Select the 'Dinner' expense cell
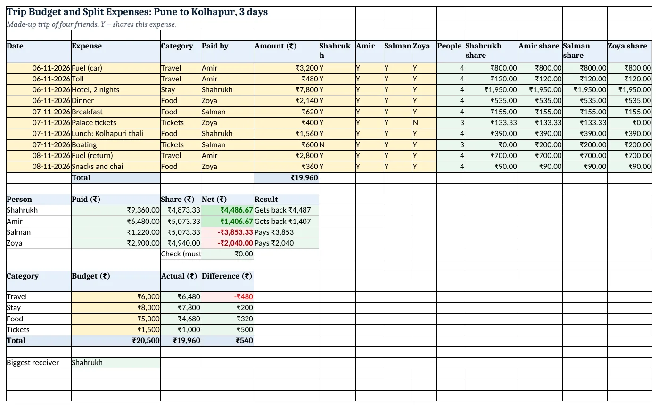 click(x=116, y=100)
